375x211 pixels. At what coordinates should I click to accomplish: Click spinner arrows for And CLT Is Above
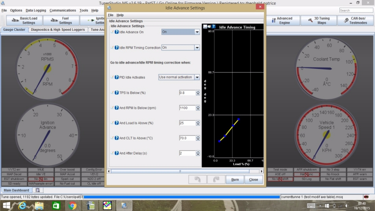(x=198, y=138)
